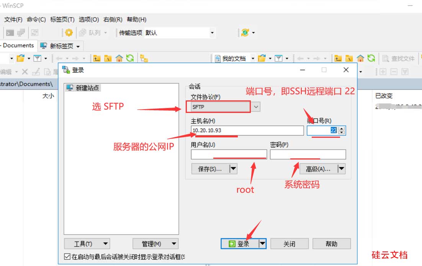422x266 pixels.
Task: Click the open in PuTTY toolbar icon
Action: [x=21, y=33]
